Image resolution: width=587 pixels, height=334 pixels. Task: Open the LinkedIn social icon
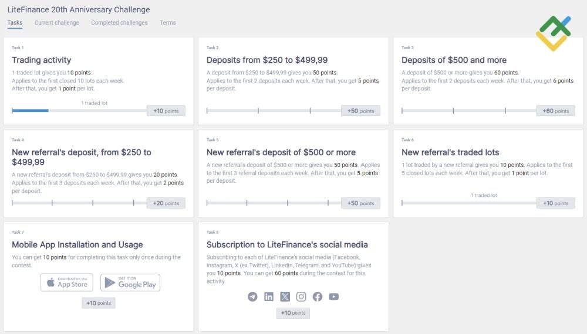point(269,296)
